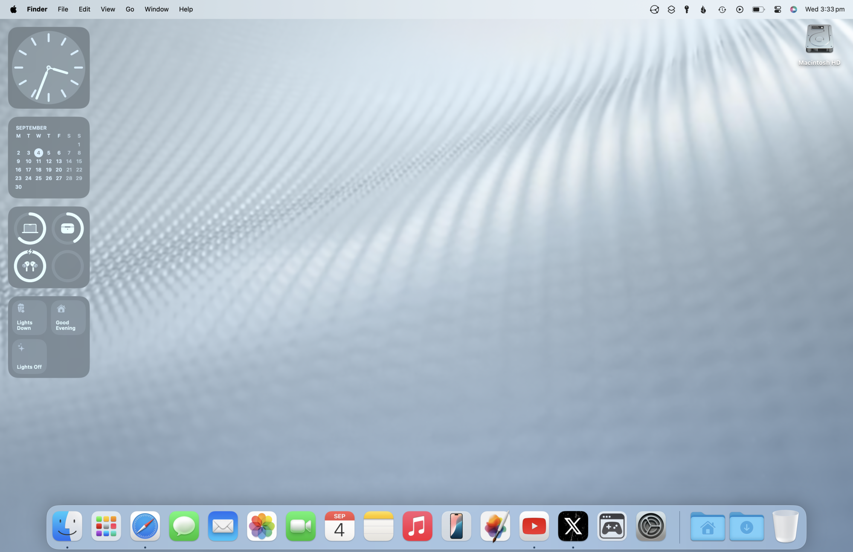This screenshot has width=853, height=552.
Task: Open Pixelmator Pro from the Dock
Action: (495, 526)
